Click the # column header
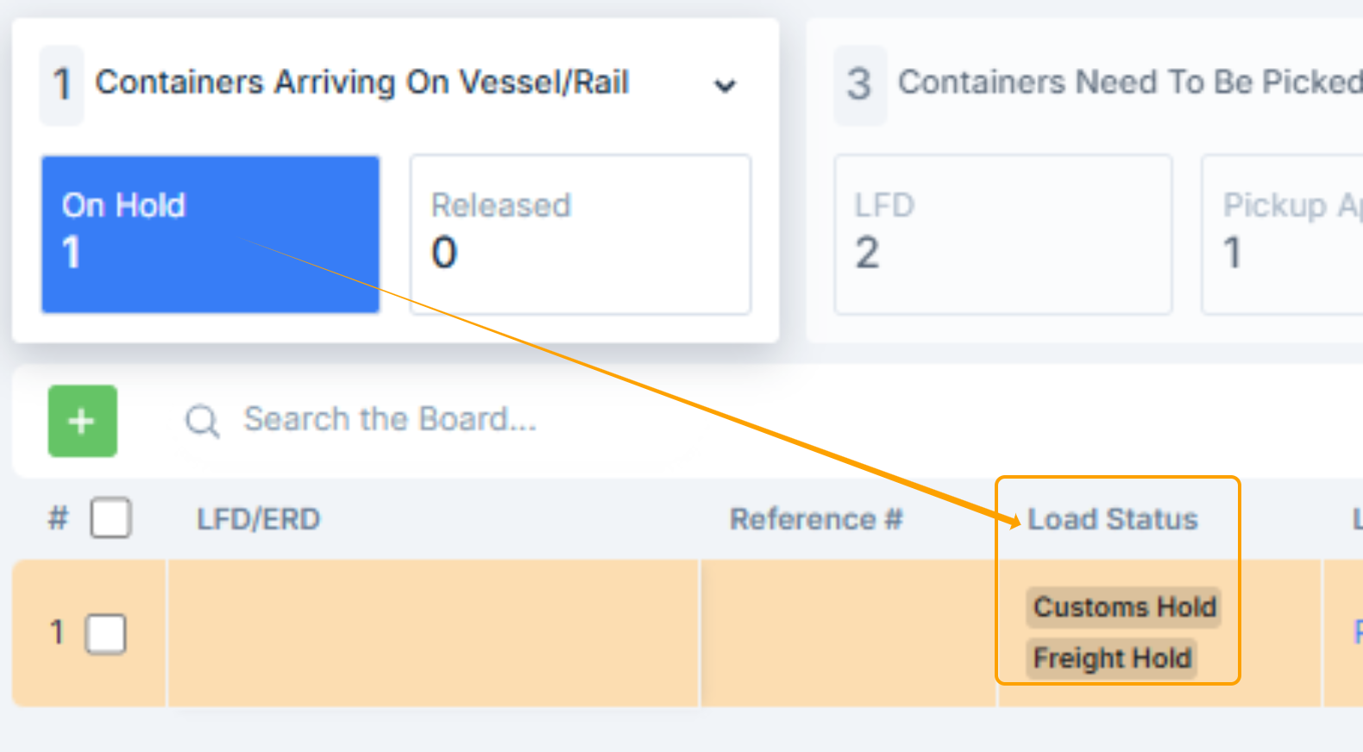The height and width of the screenshot is (752, 1363). click(x=58, y=519)
